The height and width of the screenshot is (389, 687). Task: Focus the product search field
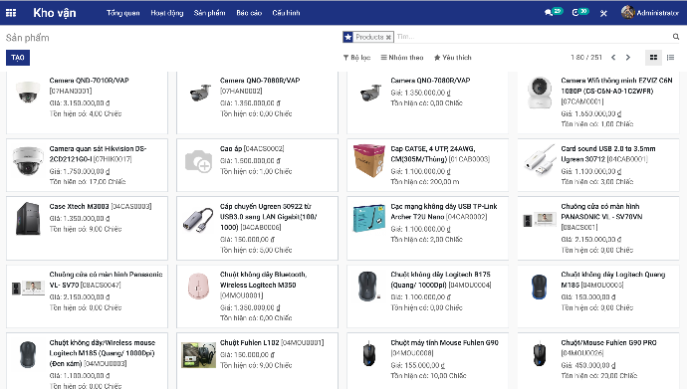[x=533, y=37]
